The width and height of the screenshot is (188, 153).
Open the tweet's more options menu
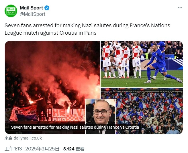(x=180, y=8)
